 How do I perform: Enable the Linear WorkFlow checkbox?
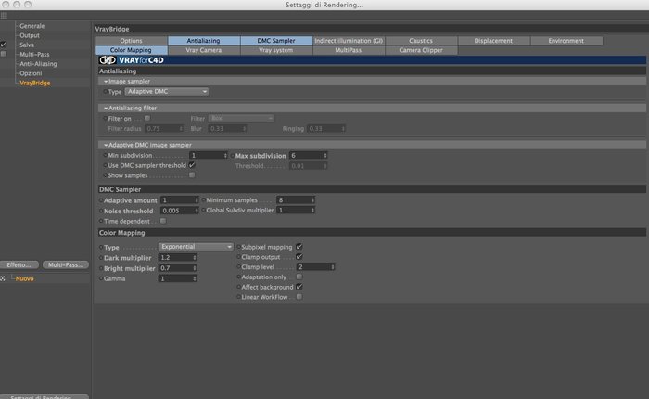coord(299,297)
